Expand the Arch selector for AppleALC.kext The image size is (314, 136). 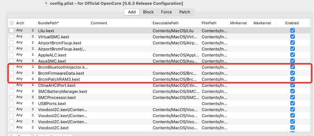pyautogui.click(x=32, y=55)
